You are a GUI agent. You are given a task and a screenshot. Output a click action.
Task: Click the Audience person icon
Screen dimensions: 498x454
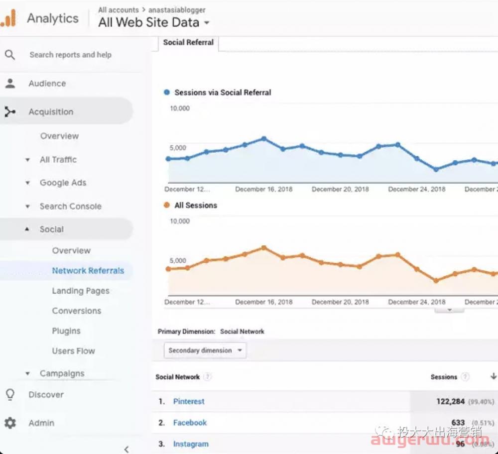pyautogui.click(x=10, y=83)
